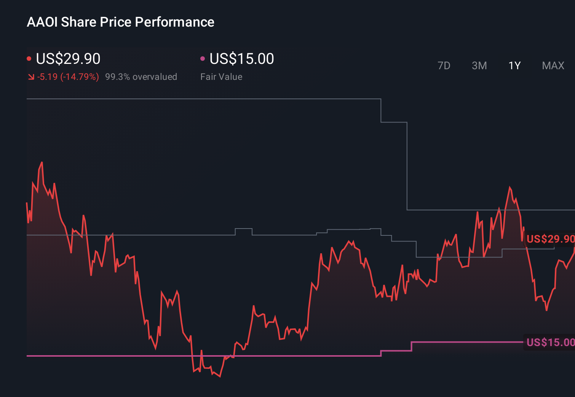Expand the Fair Value details
The width and height of the screenshot is (575, 397).
(x=221, y=77)
